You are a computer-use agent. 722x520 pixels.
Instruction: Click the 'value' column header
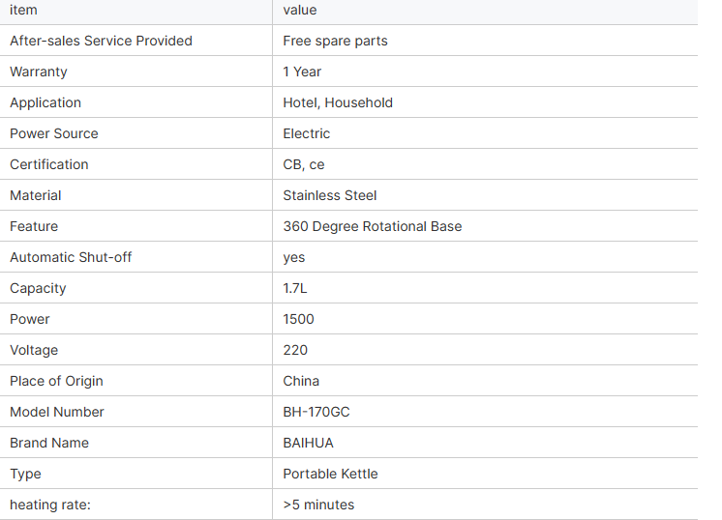pos(300,10)
